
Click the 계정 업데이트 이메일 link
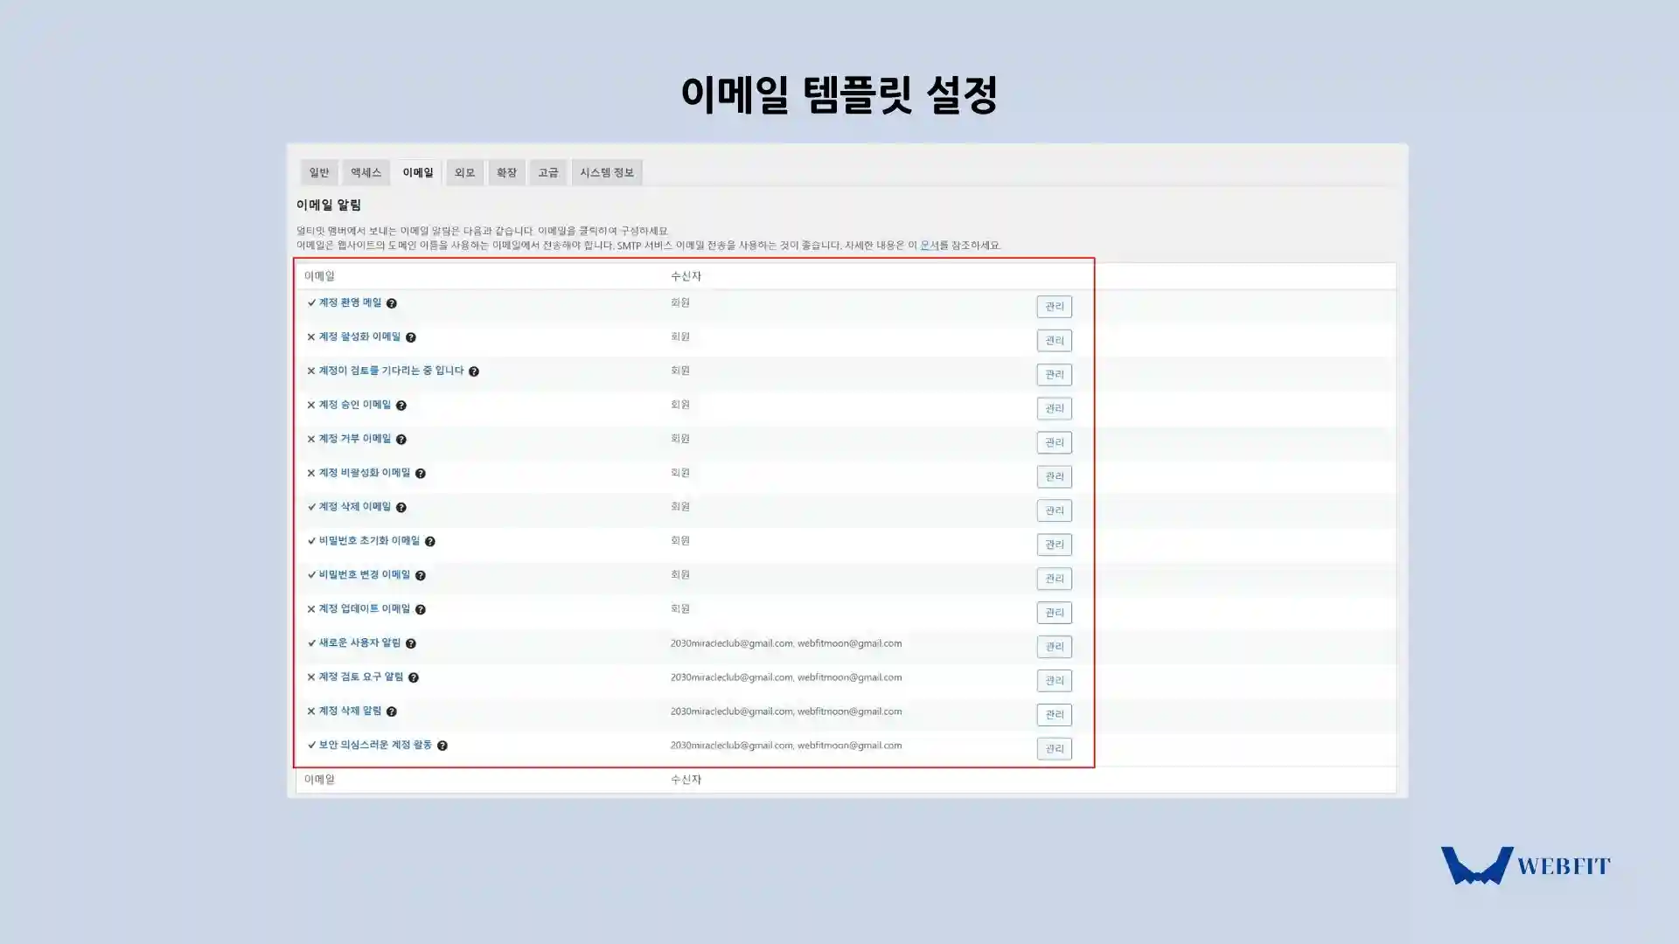(365, 609)
